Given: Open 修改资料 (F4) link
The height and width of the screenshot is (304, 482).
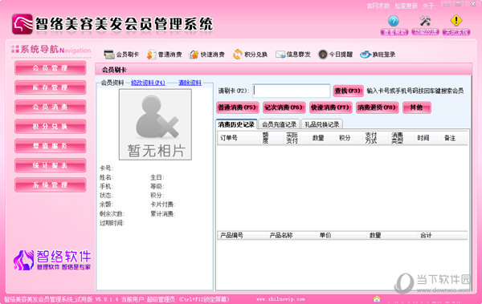Looking at the screenshot, I should click(x=148, y=83).
